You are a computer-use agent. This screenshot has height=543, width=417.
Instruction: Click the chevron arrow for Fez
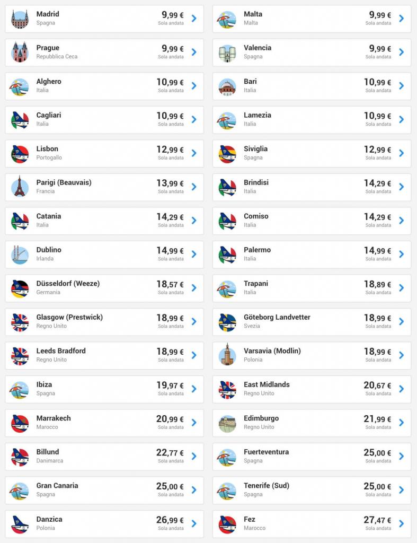coord(401,523)
